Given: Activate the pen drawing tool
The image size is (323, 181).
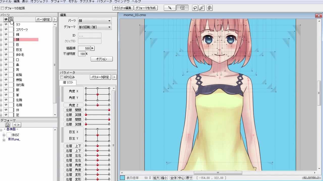Looking at the screenshot, I should click(209, 8).
